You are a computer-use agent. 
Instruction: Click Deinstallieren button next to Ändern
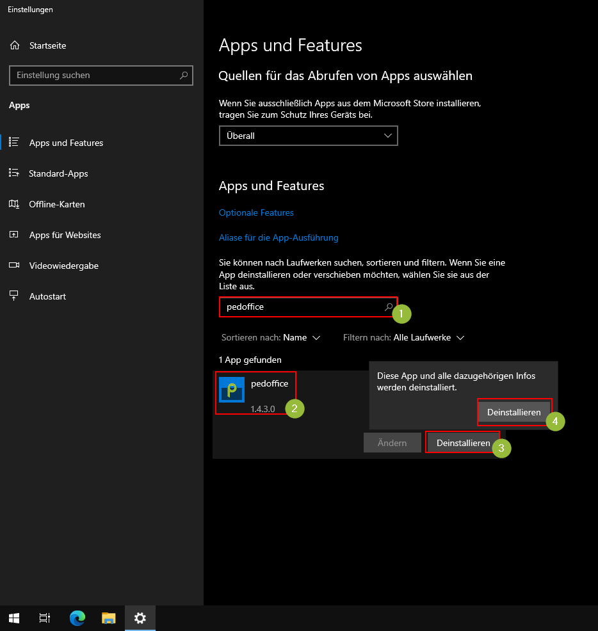point(463,443)
